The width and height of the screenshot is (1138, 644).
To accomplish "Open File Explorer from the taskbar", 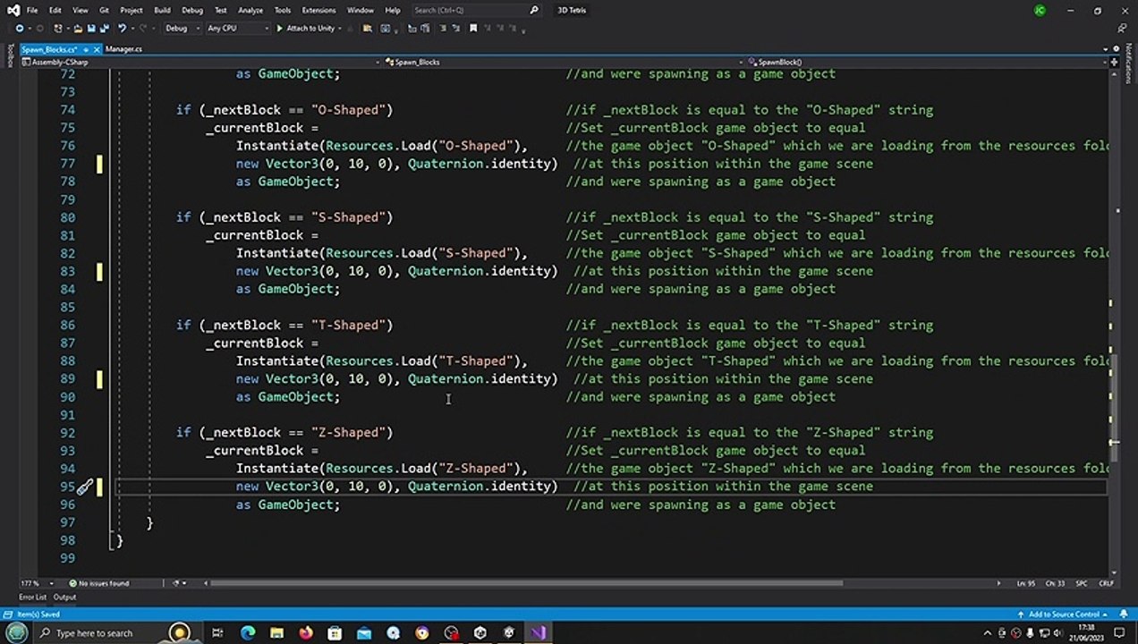I will click(x=276, y=633).
